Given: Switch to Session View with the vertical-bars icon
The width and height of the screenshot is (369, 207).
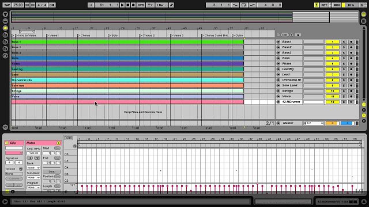Looking at the screenshot, I should click(364, 21).
